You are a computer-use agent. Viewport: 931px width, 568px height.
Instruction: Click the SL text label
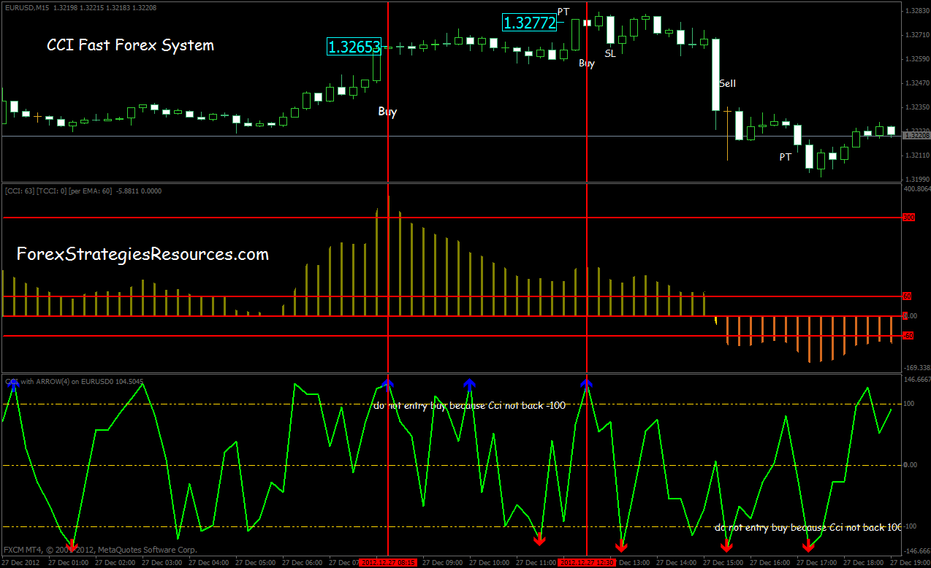610,53
